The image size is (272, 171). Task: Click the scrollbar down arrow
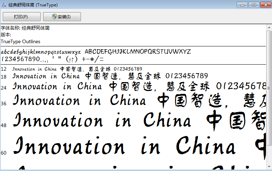269,166
